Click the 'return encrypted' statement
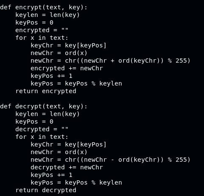 click(x=46, y=91)
